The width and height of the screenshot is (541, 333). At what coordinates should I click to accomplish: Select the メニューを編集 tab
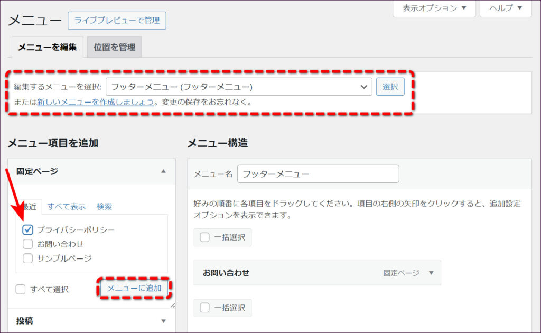coord(47,47)
